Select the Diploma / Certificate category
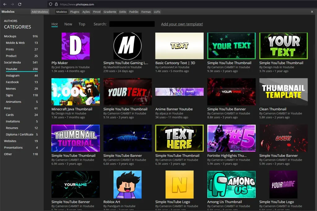Screen dimensions: 317x211 [22, 135]
